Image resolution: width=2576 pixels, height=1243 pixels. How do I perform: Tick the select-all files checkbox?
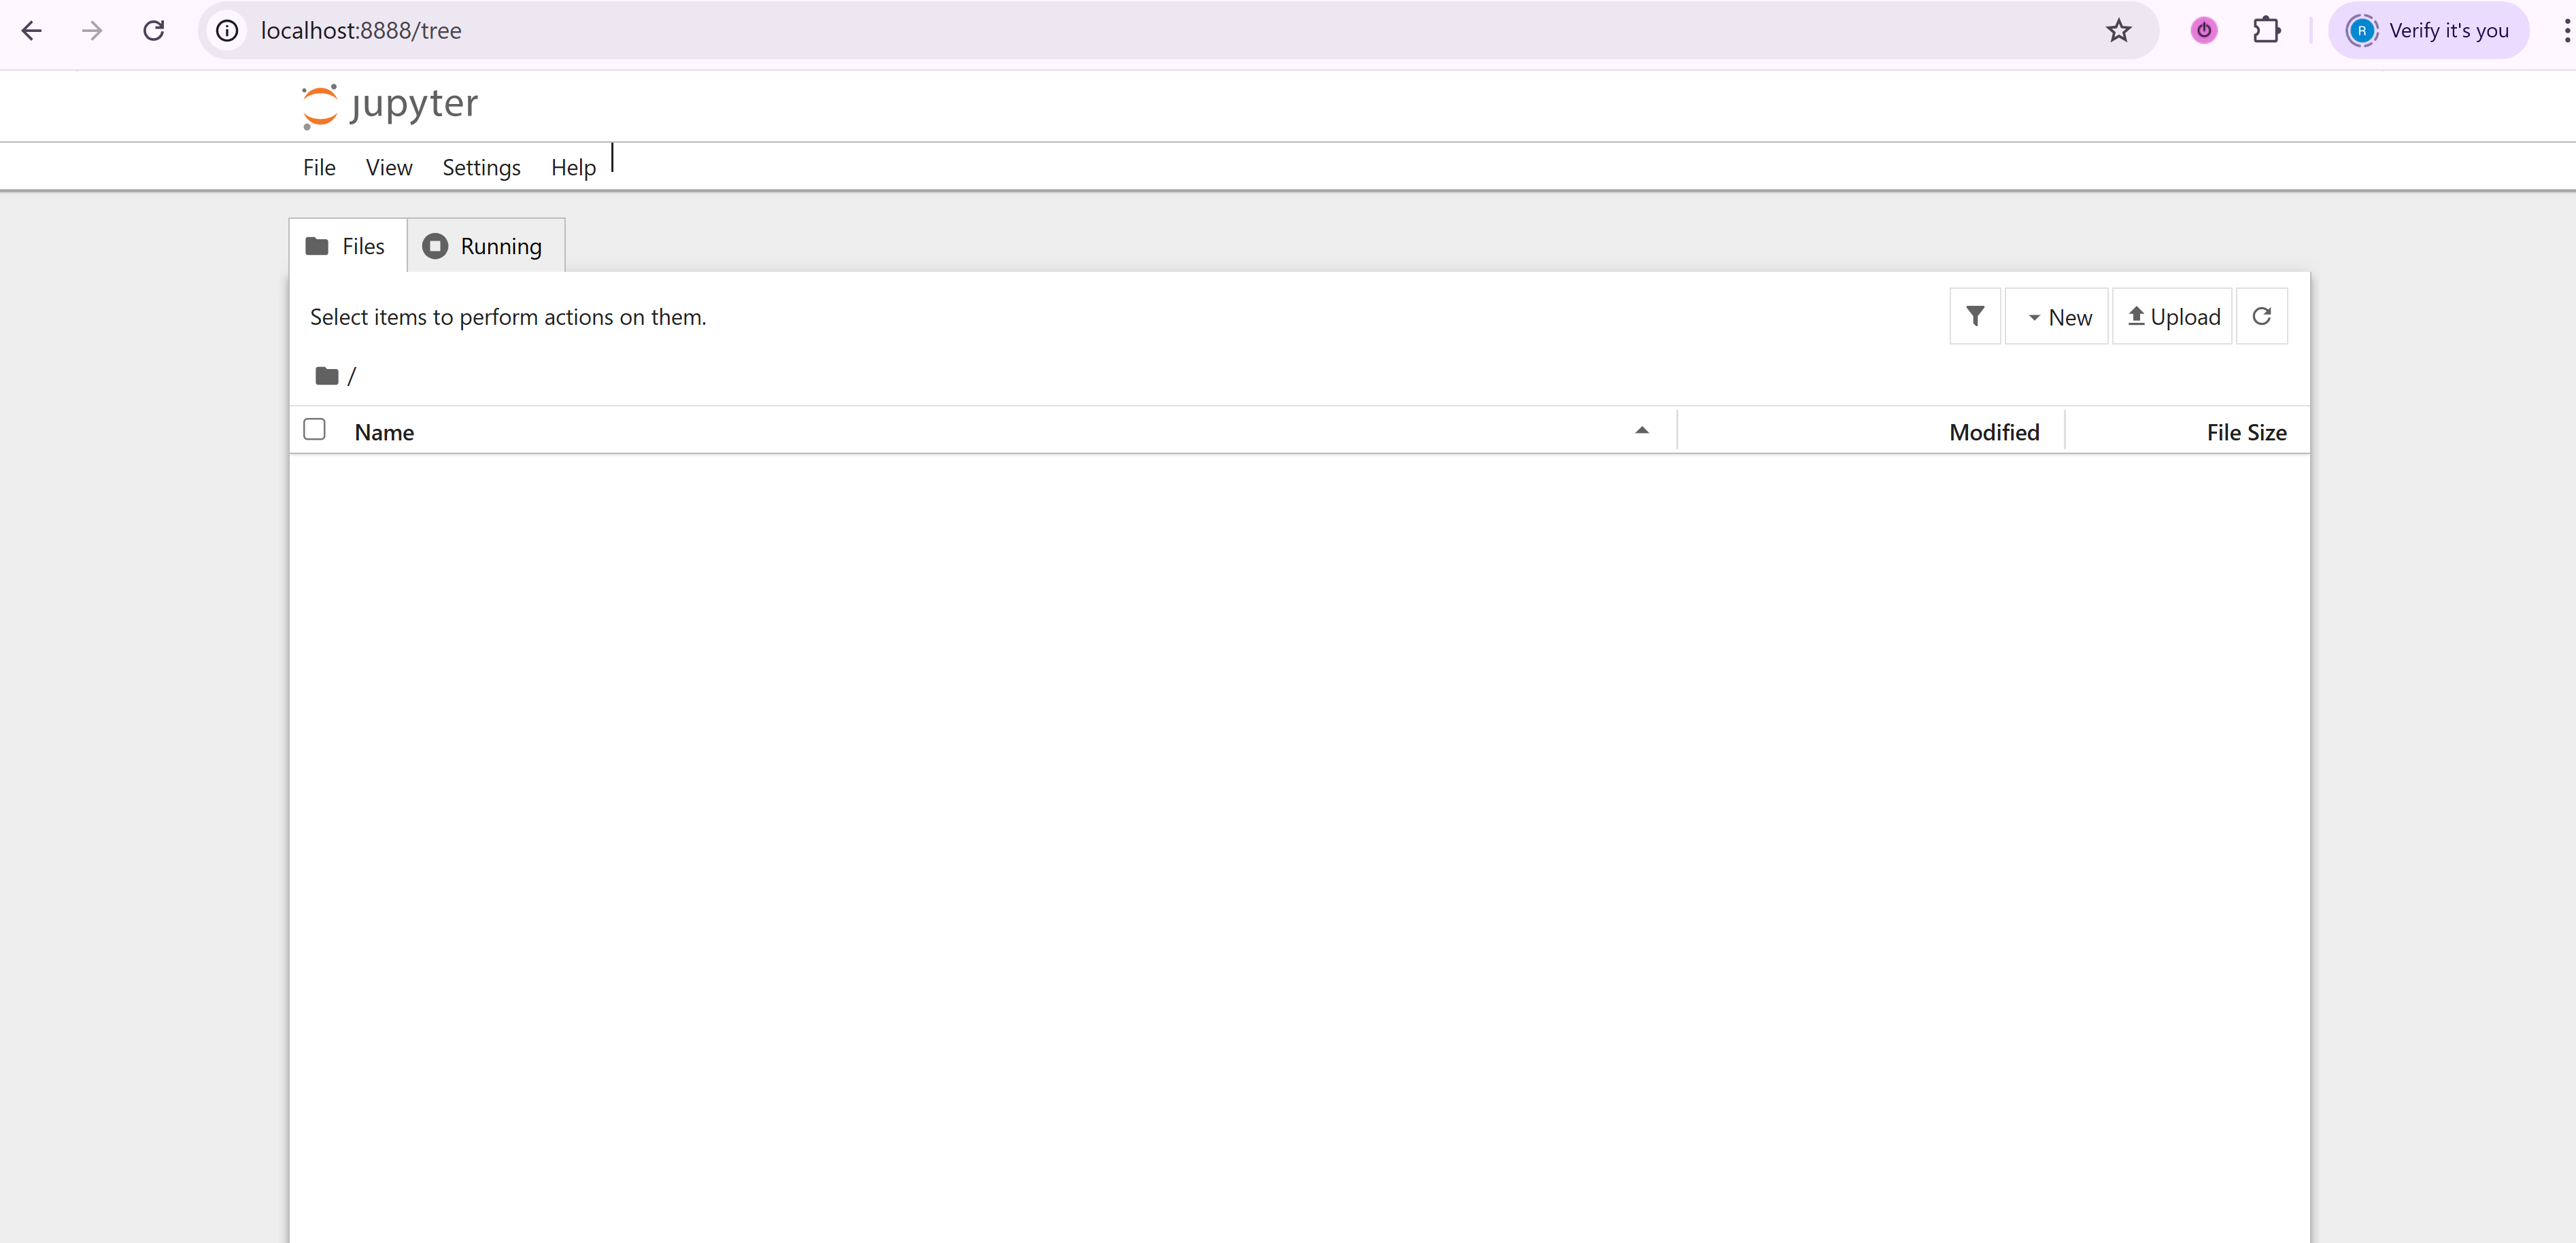pyautogui.click(x=314, y=430)
